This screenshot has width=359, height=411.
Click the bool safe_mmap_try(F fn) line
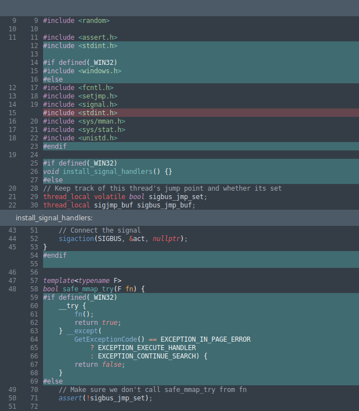(94, 289)
